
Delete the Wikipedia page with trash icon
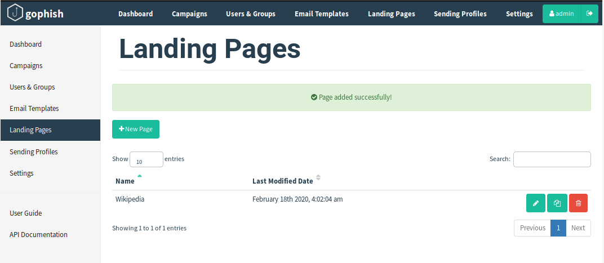(x=578, y=203)
